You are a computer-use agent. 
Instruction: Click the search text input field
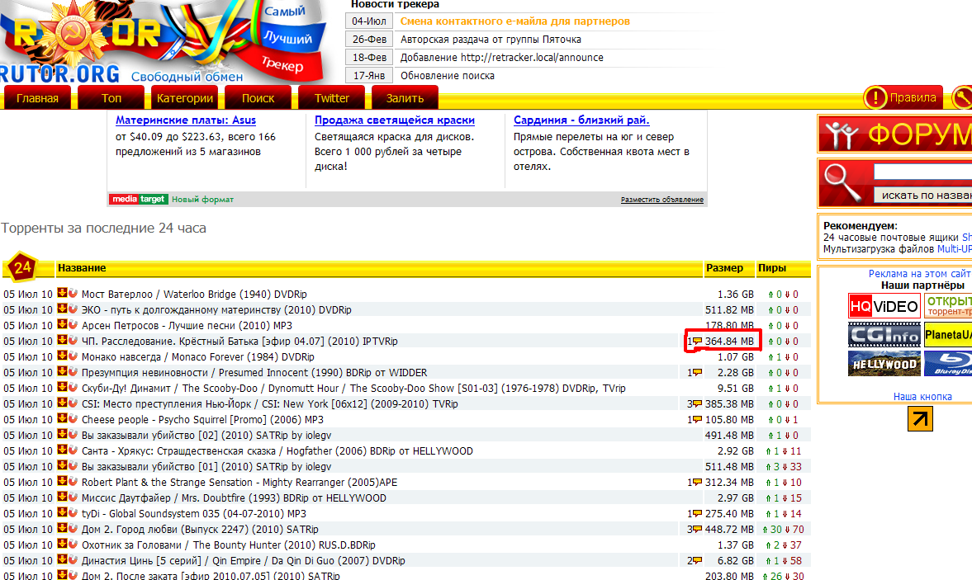point(922,172)
